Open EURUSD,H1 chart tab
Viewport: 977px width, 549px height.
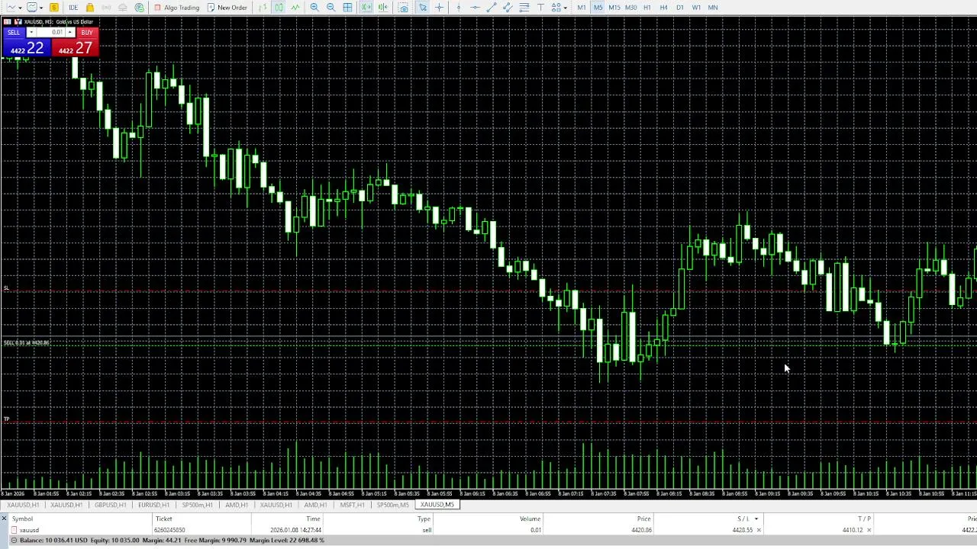coord(153,505)
